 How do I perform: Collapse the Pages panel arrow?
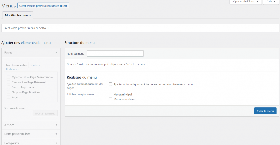click(x=56, y=52)
